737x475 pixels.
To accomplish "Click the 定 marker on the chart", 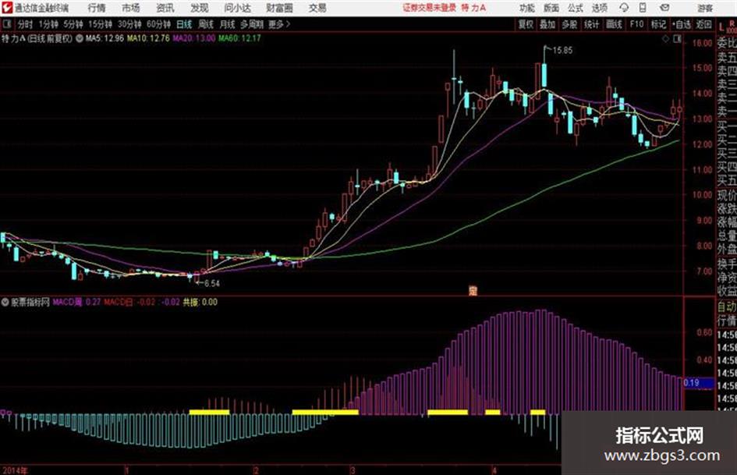I will pyautogui.click(x=473, y=291).
